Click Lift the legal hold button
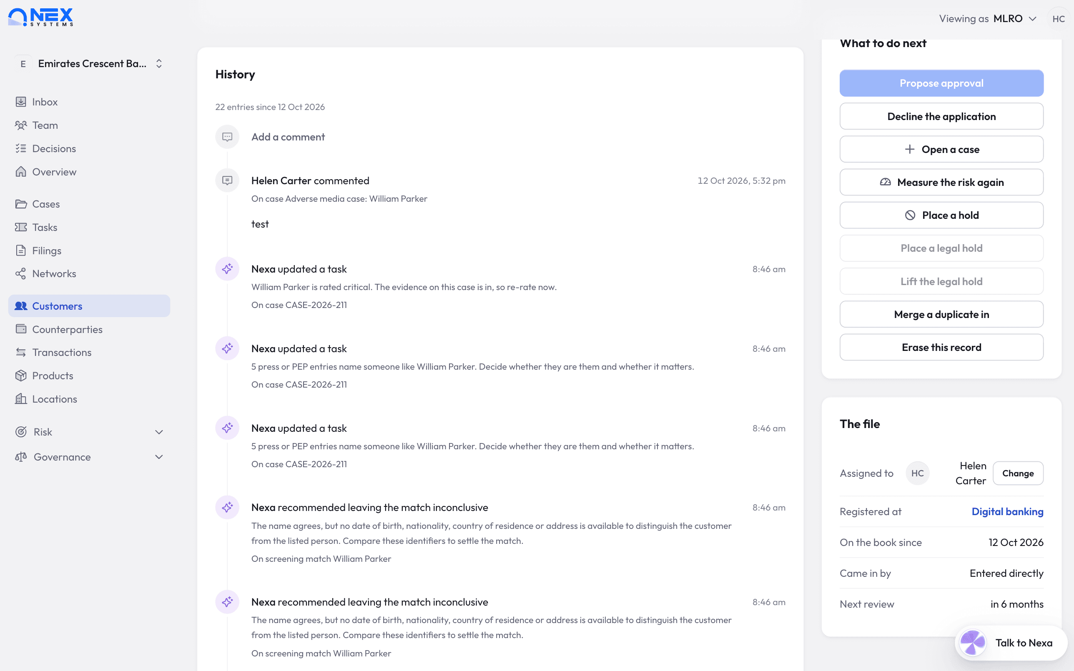Viewport: 1074px width, 671px height. 941,281
